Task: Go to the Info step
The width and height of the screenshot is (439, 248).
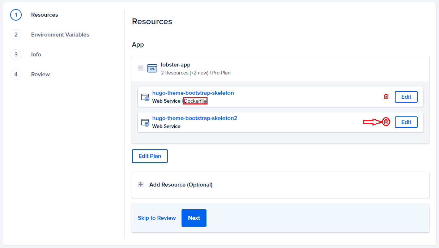Action: [x=36, y=55]
